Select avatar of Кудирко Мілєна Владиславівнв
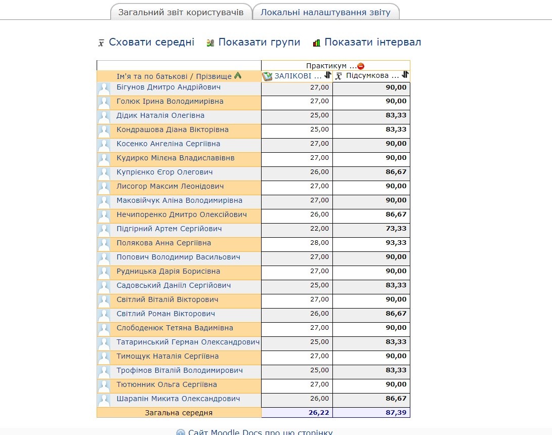 click(x=104, y=159)
